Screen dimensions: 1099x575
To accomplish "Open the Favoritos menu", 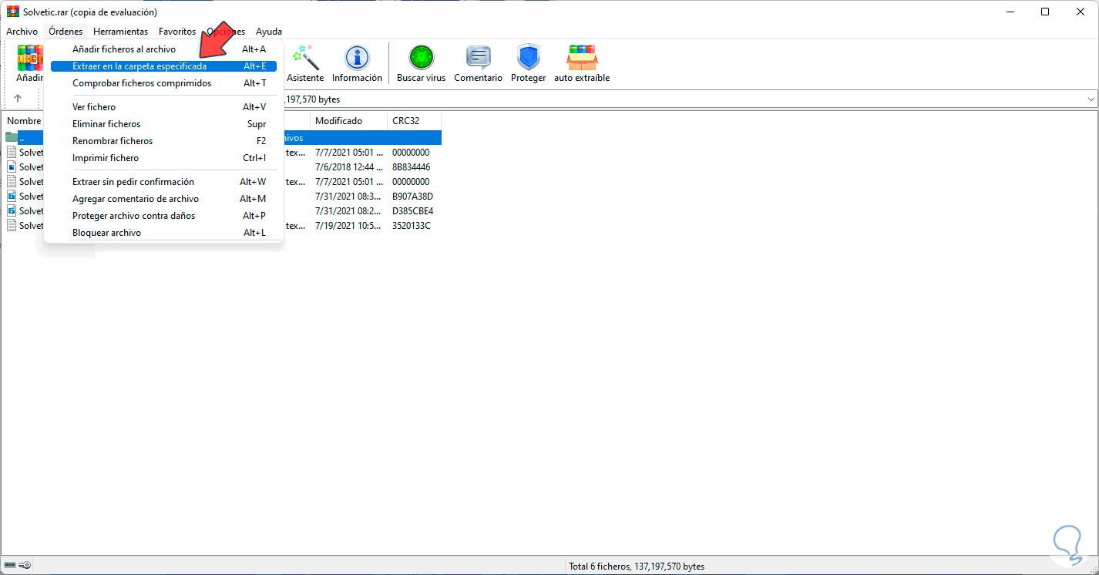I will click(x=177, y=32).
